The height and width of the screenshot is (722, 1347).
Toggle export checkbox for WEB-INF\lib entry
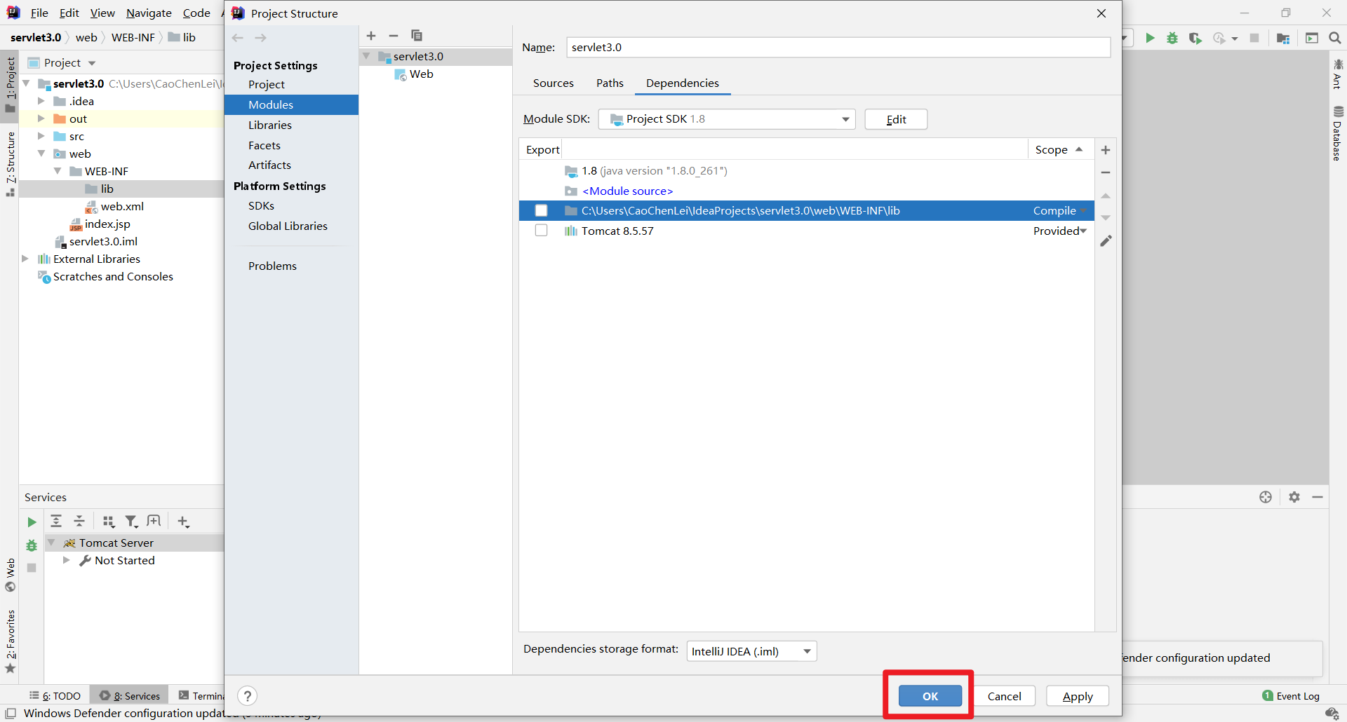541,210
